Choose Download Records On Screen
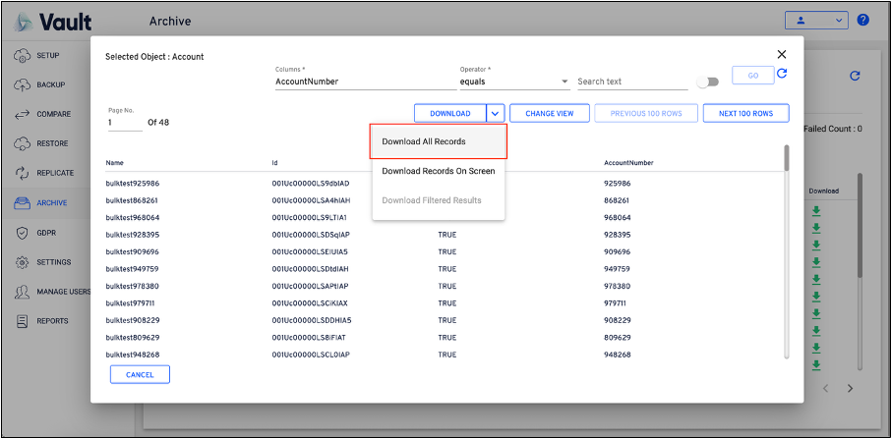Viewport: 891px width, 438px height. (x=439, y=171)
